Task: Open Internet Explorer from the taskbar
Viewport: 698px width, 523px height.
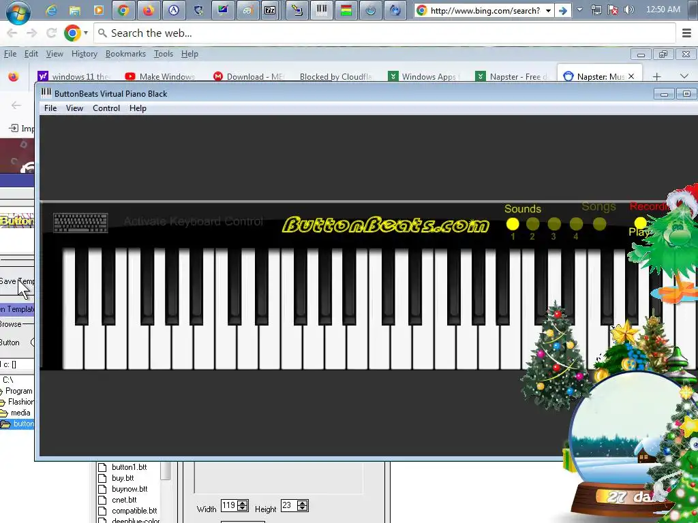Action: coord(51,10)
